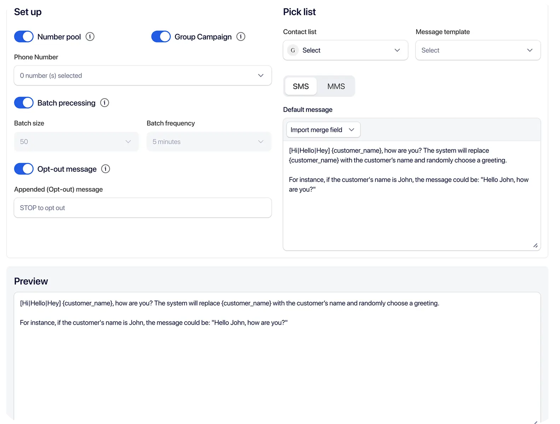Viewport: 560px width, 424px height.
Task: Open the Message template dropdown
Action: (x=478, y=50)
